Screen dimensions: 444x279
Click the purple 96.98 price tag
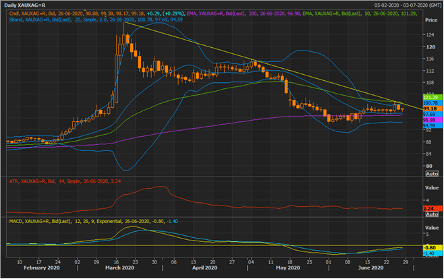pyautogui.click(x=433, y=120)
